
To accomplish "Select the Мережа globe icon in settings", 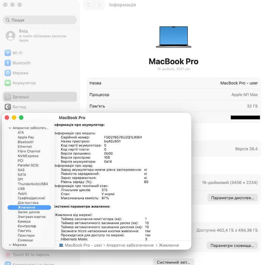I will [8, 73].
